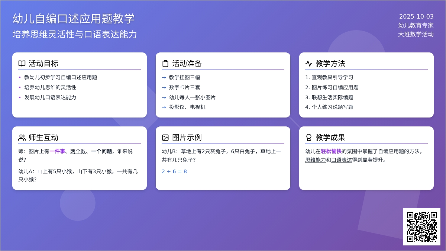Viewport: 446px width, 251px height.
Task: Click the blue equation 2 + 6 = 8
Action: 174,171
